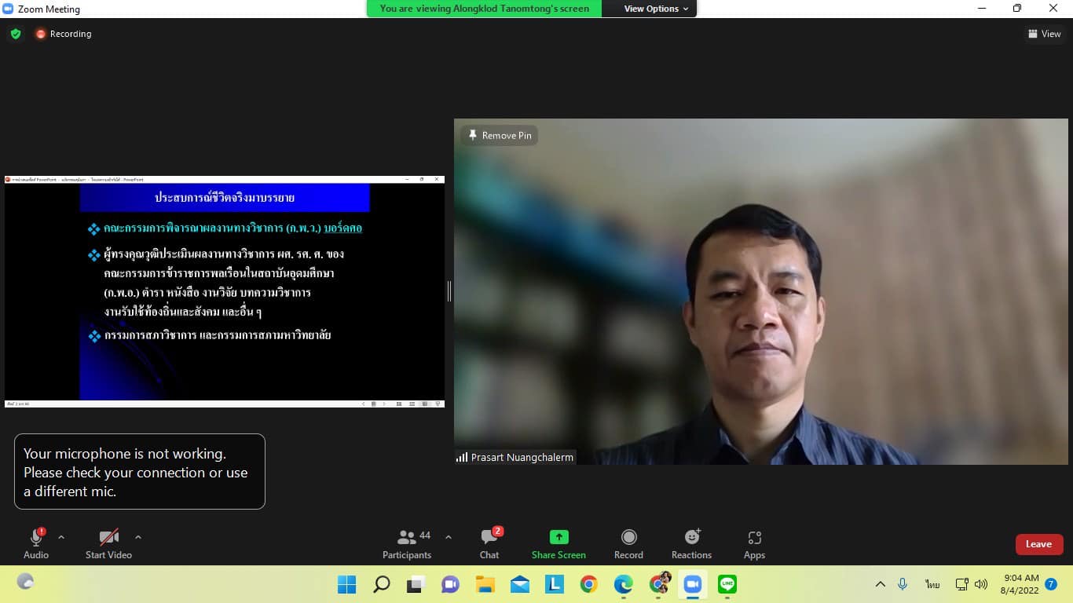Open the Chat panel

pyautogui.click(x=489, y=544)
